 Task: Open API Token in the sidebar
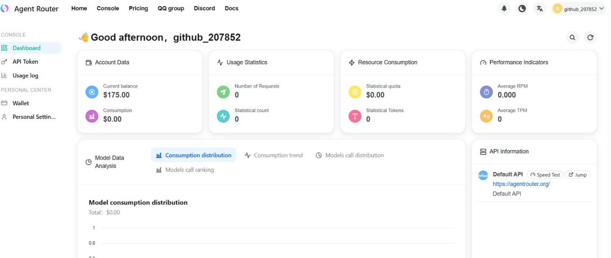tap(31, 62)
